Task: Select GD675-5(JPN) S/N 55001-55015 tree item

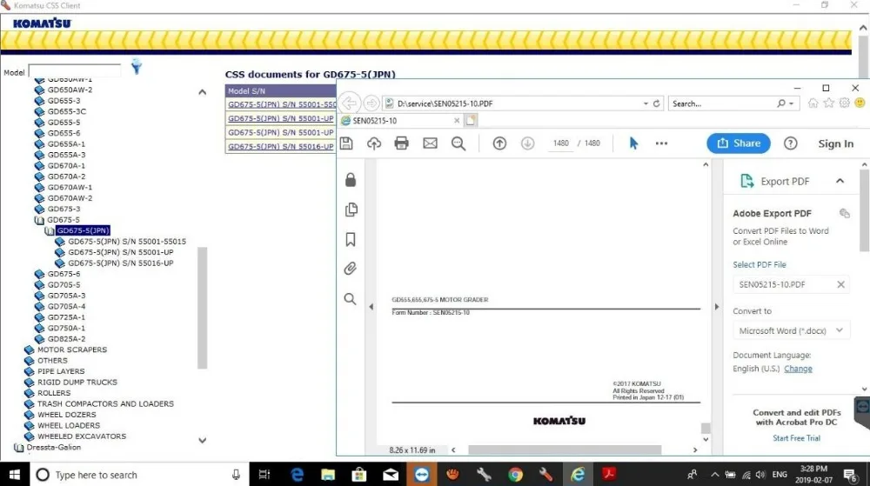Action: [x=127, y=242]
